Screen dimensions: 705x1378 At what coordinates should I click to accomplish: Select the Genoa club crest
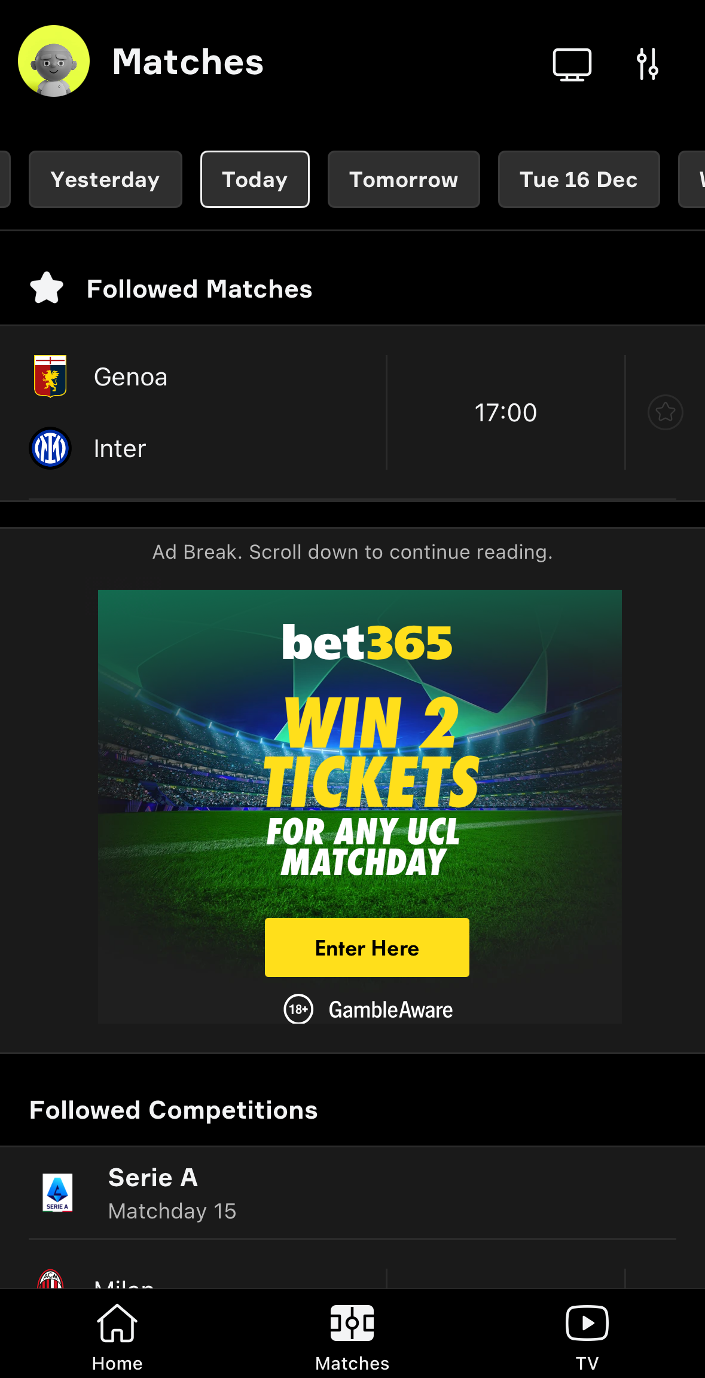[x=50, y=376]
